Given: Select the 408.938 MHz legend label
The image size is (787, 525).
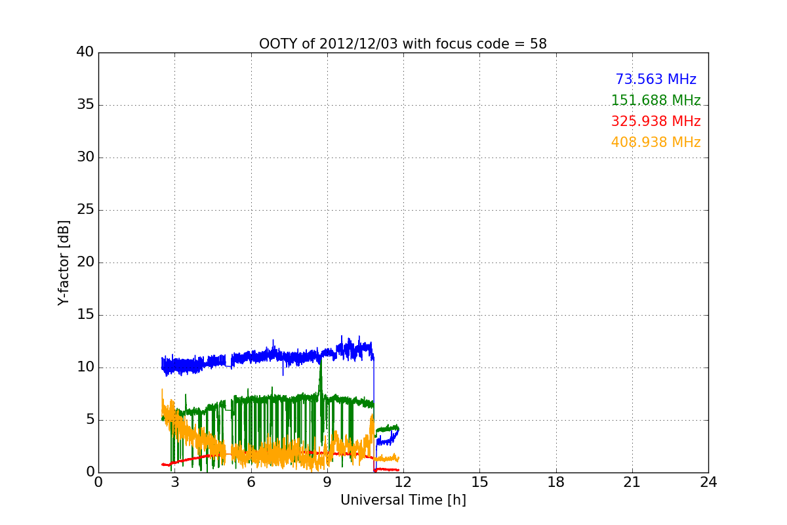Looking at the screenshot, I should (x=656, y=142).
